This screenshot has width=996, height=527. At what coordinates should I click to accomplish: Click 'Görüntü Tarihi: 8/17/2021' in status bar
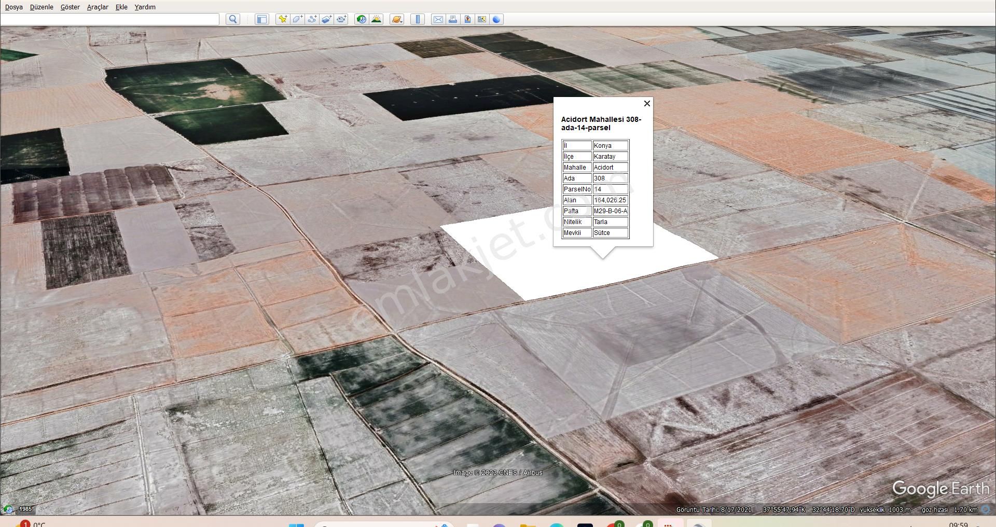tap(713, 510)
